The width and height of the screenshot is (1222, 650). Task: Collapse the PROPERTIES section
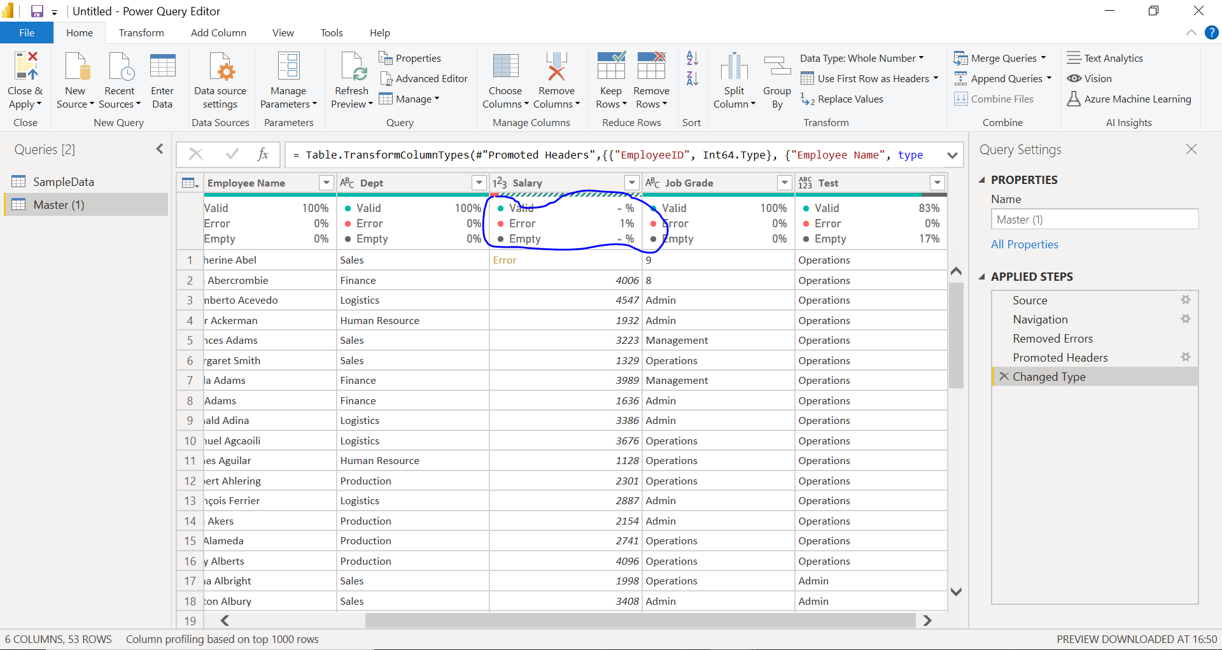pyautogui.click(x=981, y=180)
